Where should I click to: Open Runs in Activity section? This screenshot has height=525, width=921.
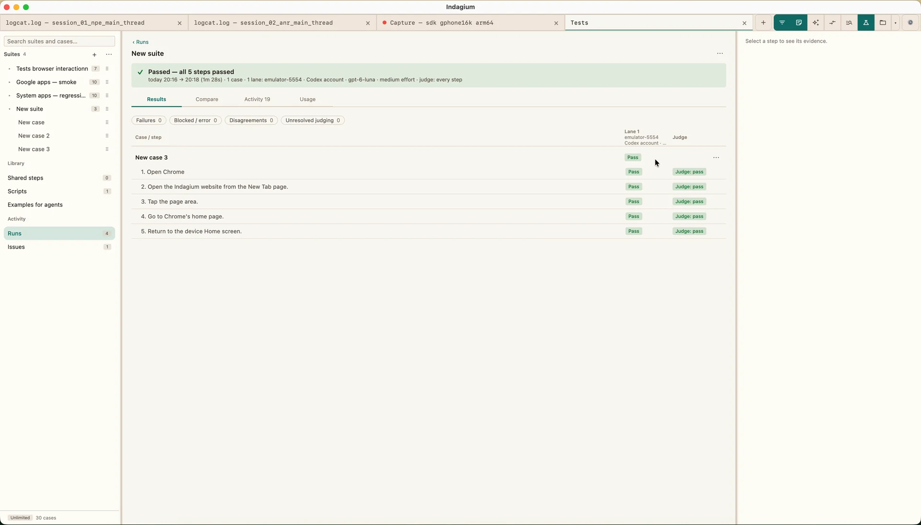click(59, 233)
